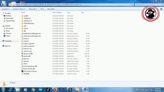Viewport: 164px width, 92px height.
Task: Select the linino setup information icon
Action: (x=22, y=64)
